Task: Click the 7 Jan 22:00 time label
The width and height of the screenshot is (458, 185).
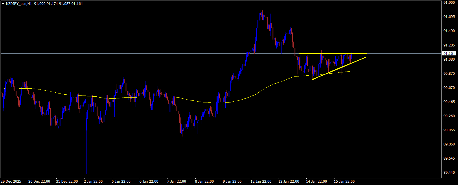Action: (176, 182)
